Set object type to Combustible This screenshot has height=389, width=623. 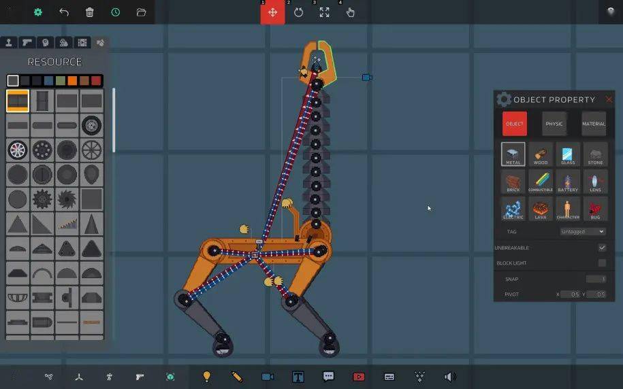click(541, 182)
